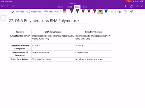145x108 pixels.
Task: Select the yellow highlighter
Action: tap(100, 11)
